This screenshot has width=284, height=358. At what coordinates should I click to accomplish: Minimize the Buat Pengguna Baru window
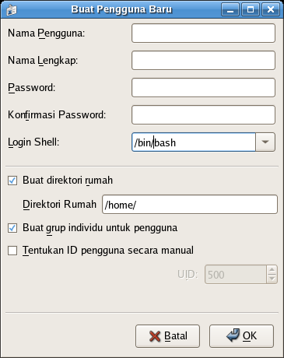(230, 10)
